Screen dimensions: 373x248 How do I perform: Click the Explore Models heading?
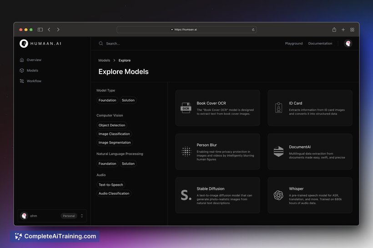coord(123,72)
